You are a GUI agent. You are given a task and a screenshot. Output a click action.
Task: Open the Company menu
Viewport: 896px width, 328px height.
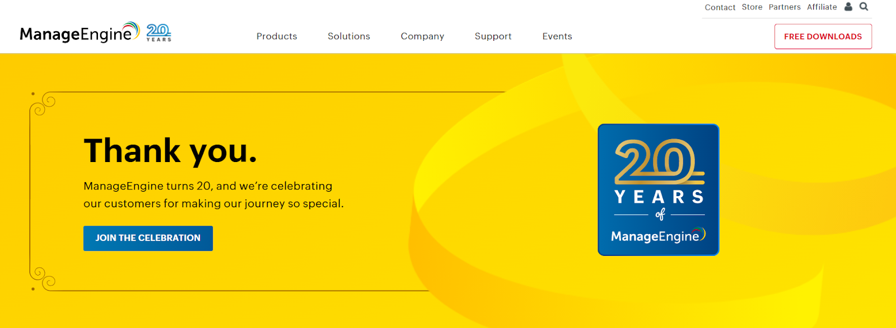[422, 36]
